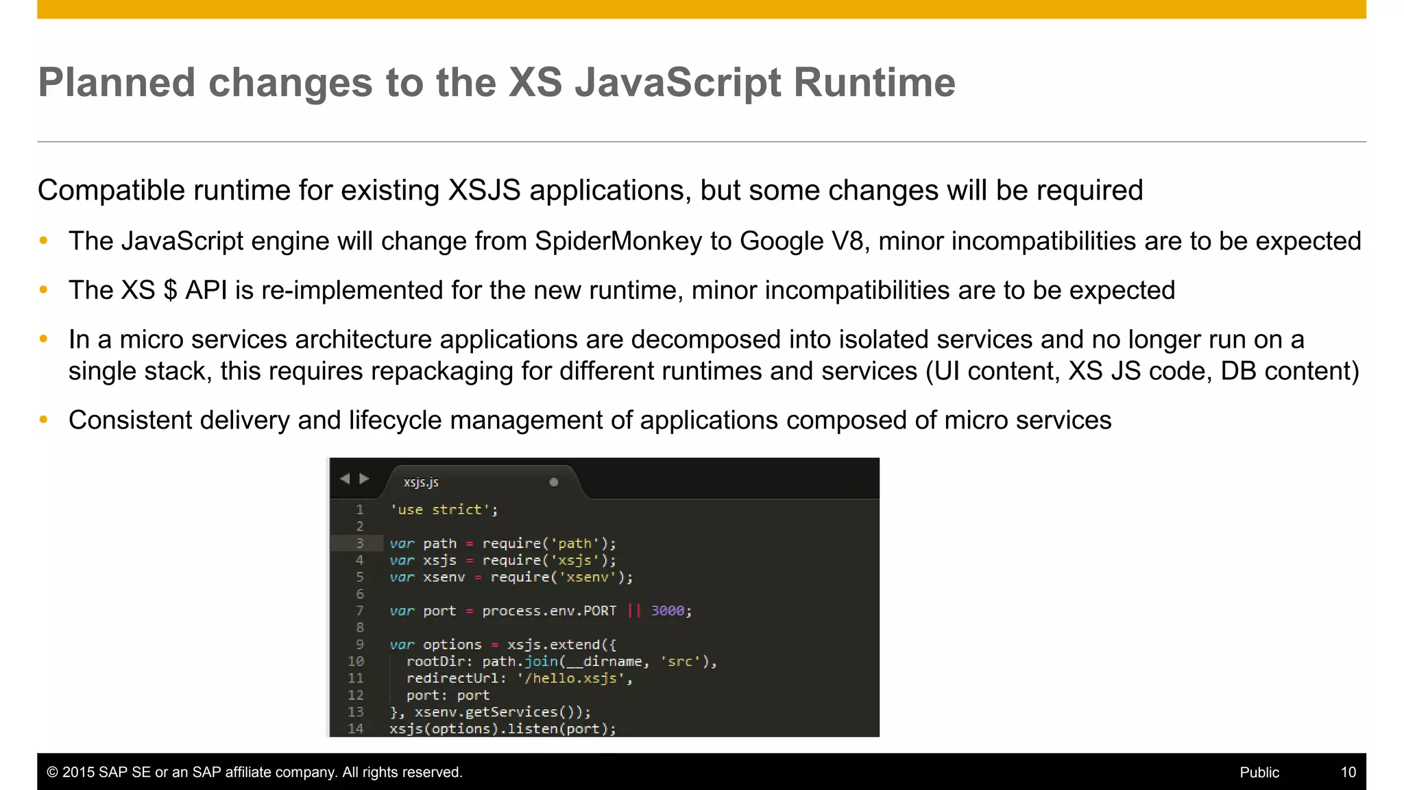The height and width of the screenshot is (790, 1404).
Task: Click the unsaved dot on xsjs.js tab
Action: tap(554, 482)
